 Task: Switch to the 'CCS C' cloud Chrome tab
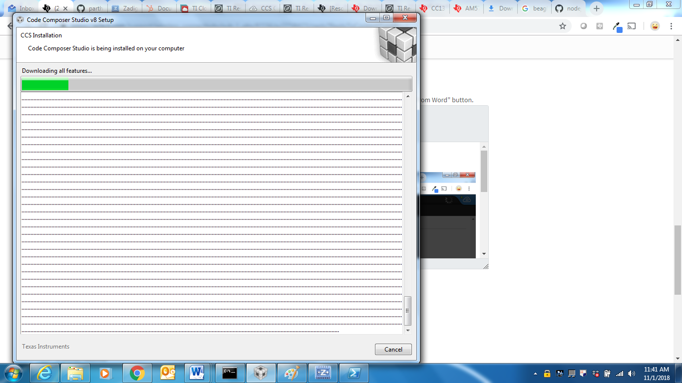pos(262,8)
